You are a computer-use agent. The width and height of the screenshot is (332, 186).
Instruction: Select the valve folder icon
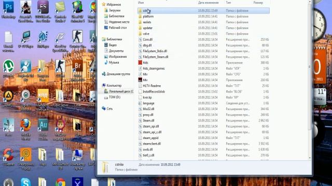pyautogui.click(x=140, y=34)
